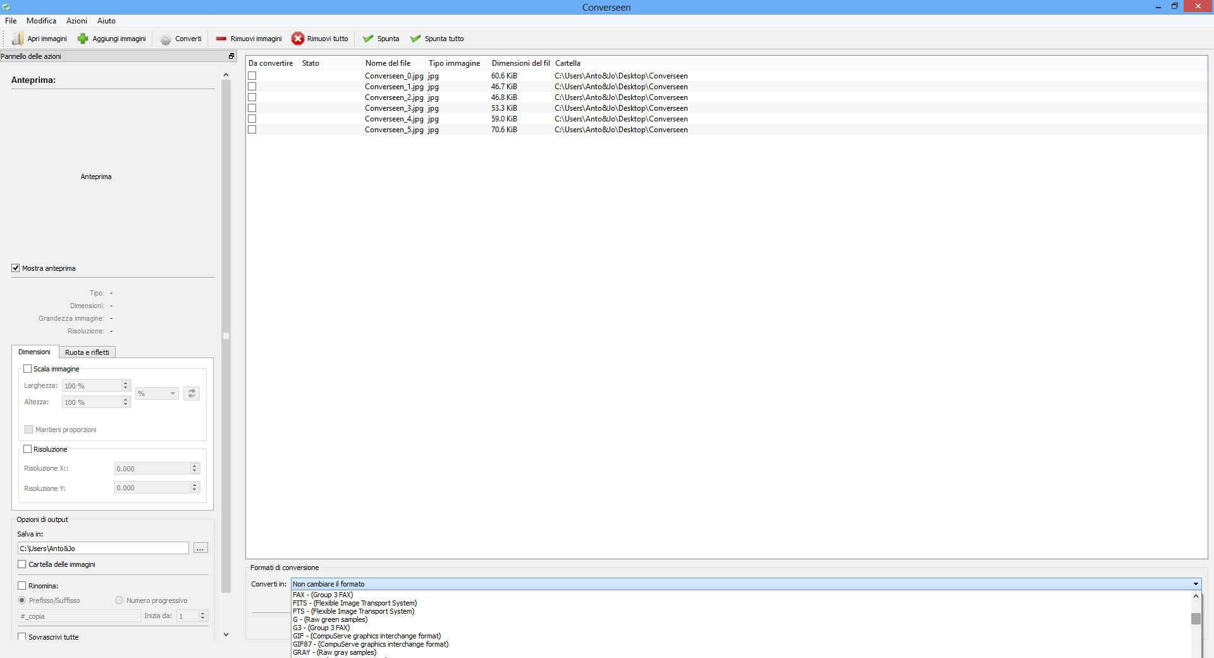Screen dimensions: 1214x658
Task: Click the Converti gear icon
Action: click(166, 39)
